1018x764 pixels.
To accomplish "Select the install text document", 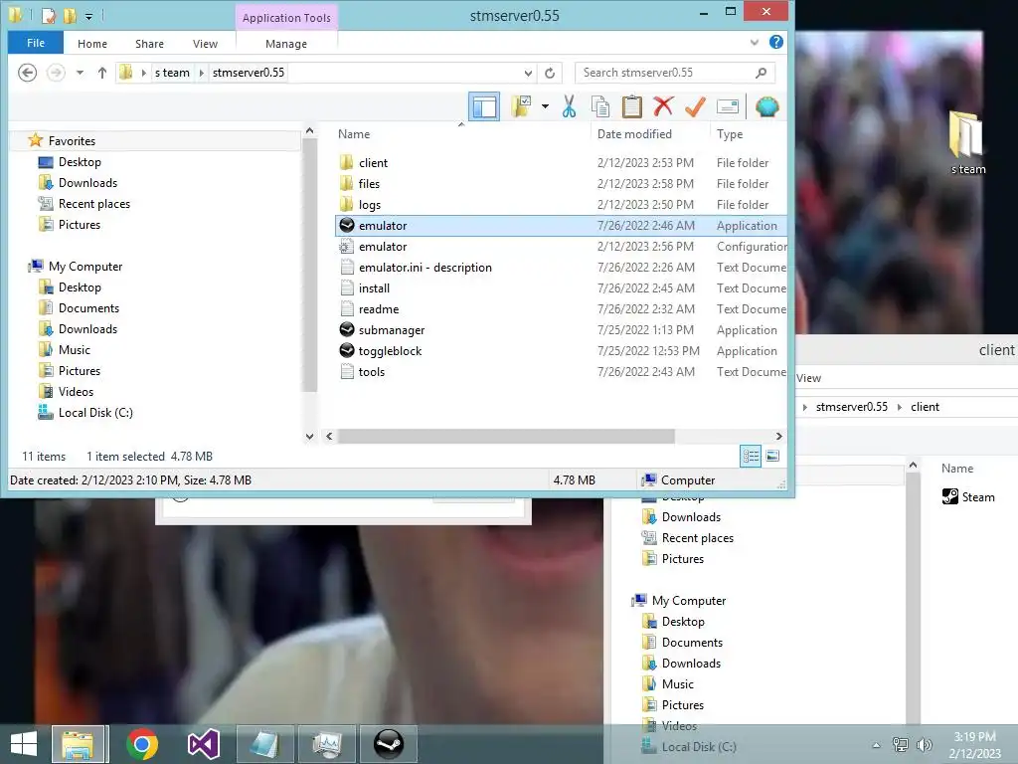I will (374, 287).
